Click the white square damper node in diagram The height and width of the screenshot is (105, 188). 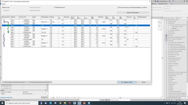[x=4, y=39]
